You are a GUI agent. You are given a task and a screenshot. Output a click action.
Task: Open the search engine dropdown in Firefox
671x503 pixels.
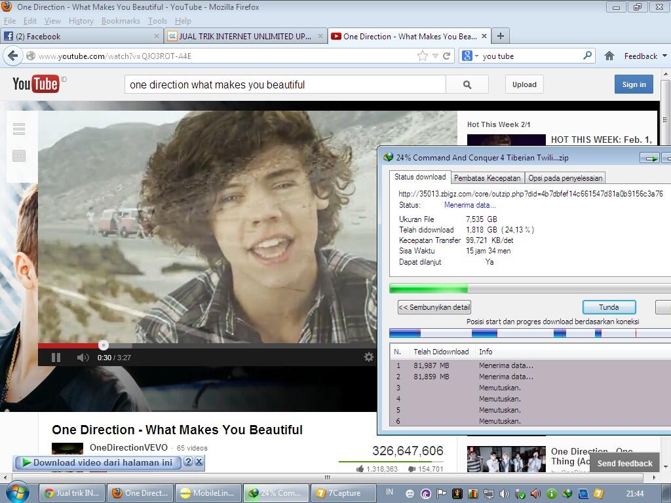[477, 56]
